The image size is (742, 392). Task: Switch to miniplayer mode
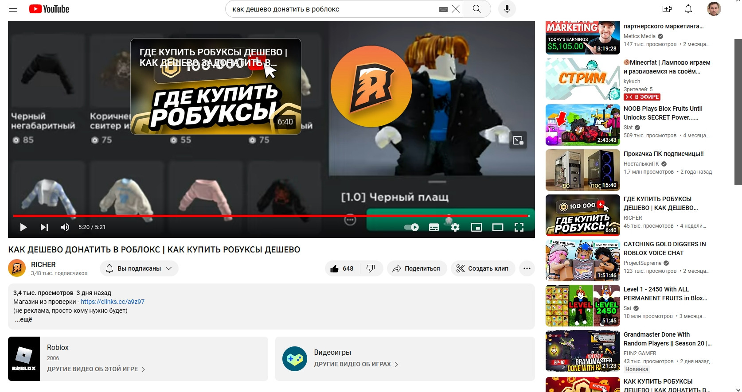tap(476, 227)
